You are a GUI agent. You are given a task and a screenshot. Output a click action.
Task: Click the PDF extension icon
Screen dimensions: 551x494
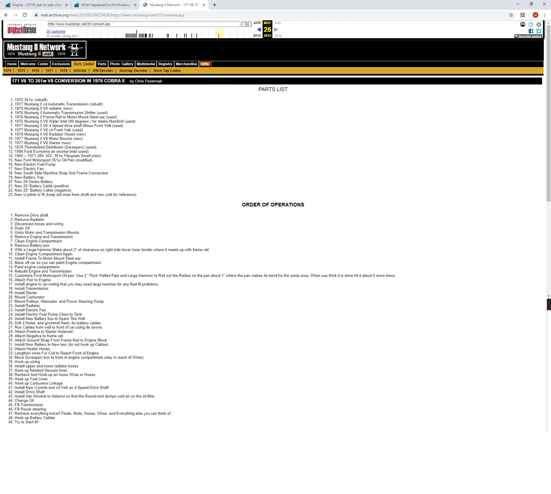click(x=522, y=15)
